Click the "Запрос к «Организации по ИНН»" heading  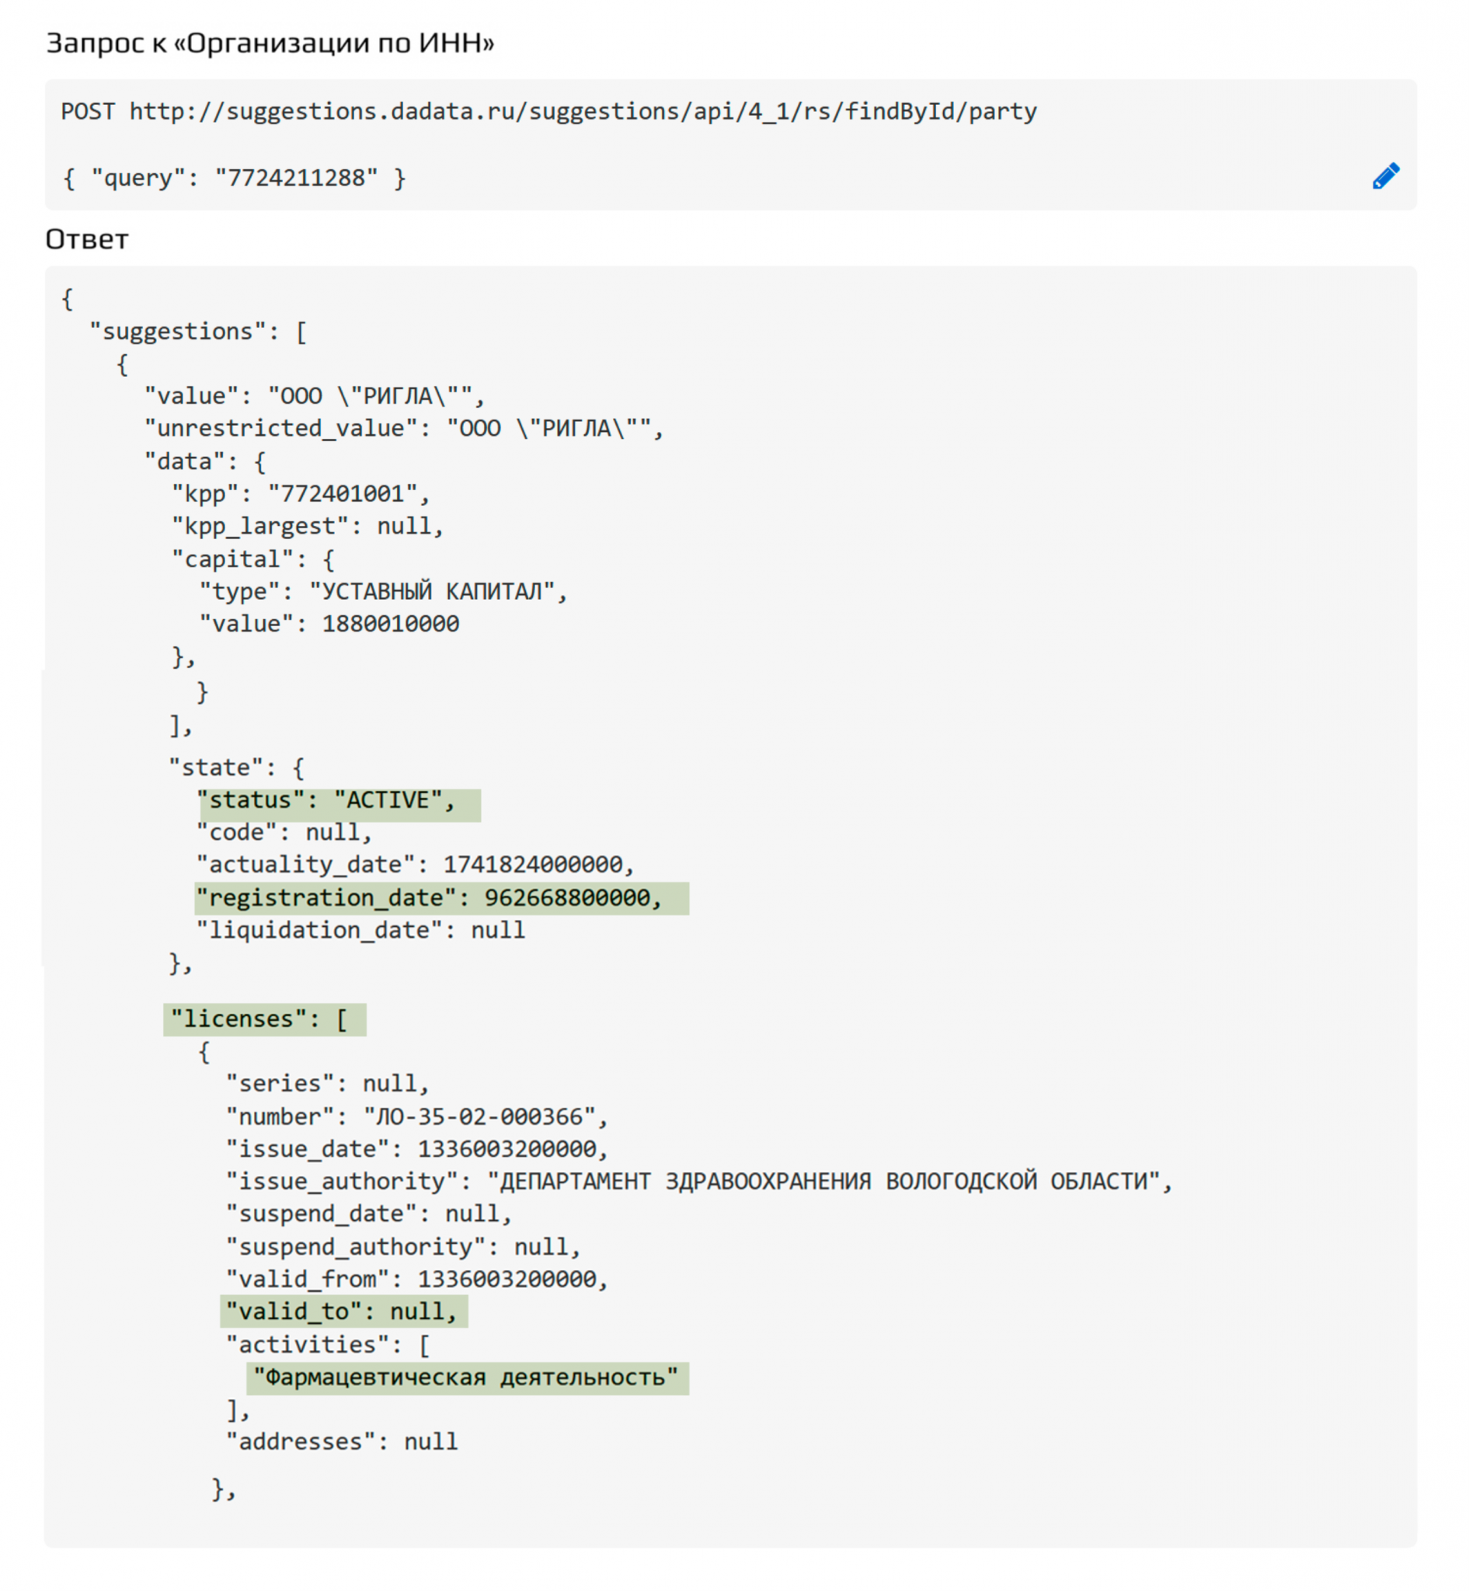(x=270, y=43)
